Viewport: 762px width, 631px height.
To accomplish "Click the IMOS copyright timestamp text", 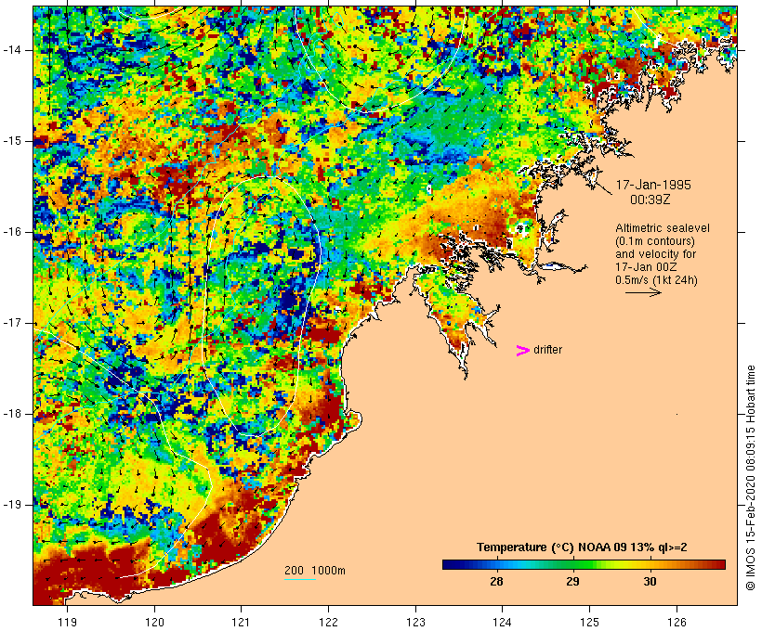I will (x=750, y=478).
